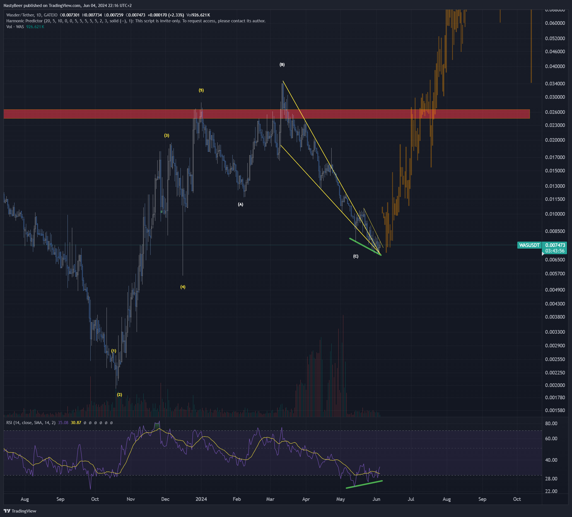Select the Wasder/Tether, 1D, GATEIO symbol title

click(x=32, y=15)
